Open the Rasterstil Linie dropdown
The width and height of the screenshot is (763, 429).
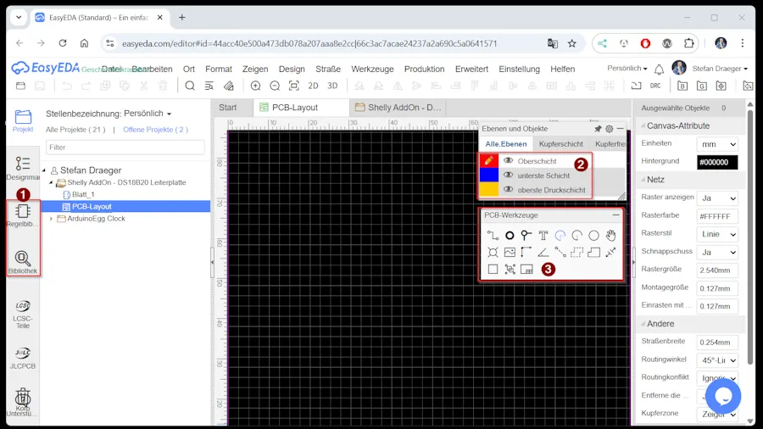pos(716,234)
